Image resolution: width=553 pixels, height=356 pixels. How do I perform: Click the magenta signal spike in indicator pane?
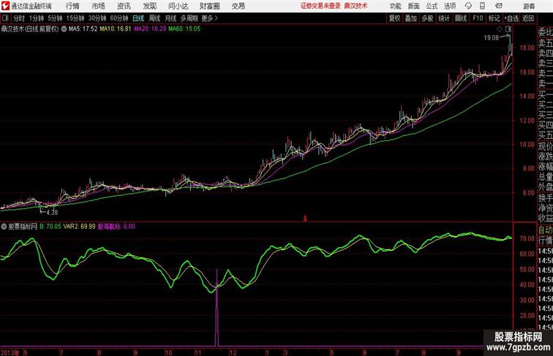[217, 308]
